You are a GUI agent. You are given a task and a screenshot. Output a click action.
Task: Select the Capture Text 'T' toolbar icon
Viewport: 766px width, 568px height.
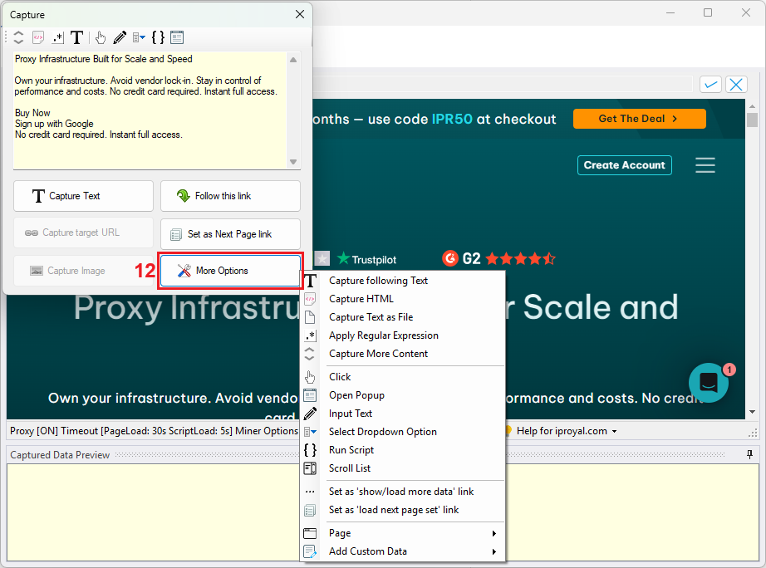(76, 37)
